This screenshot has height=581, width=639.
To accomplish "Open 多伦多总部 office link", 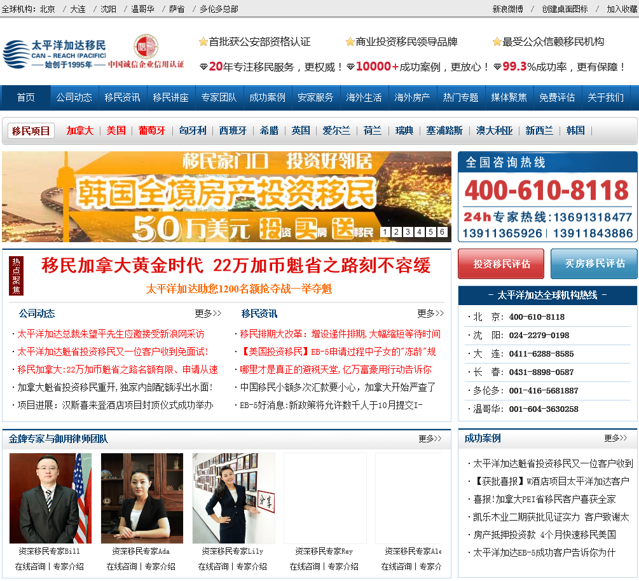I will pyautogui.click(x=219, y=9).
